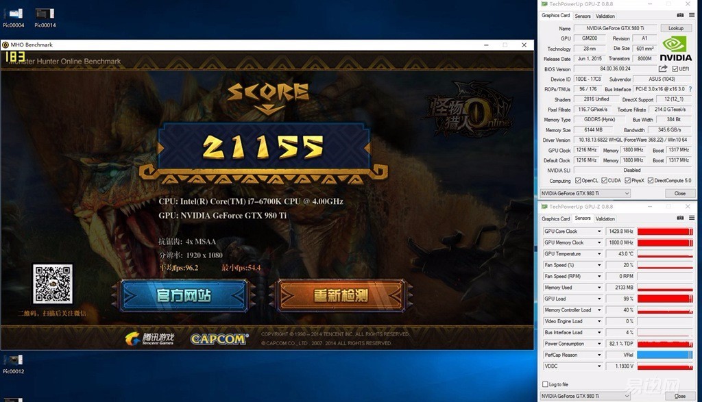Toggle the CUDA checkbox

pos(605,181)
